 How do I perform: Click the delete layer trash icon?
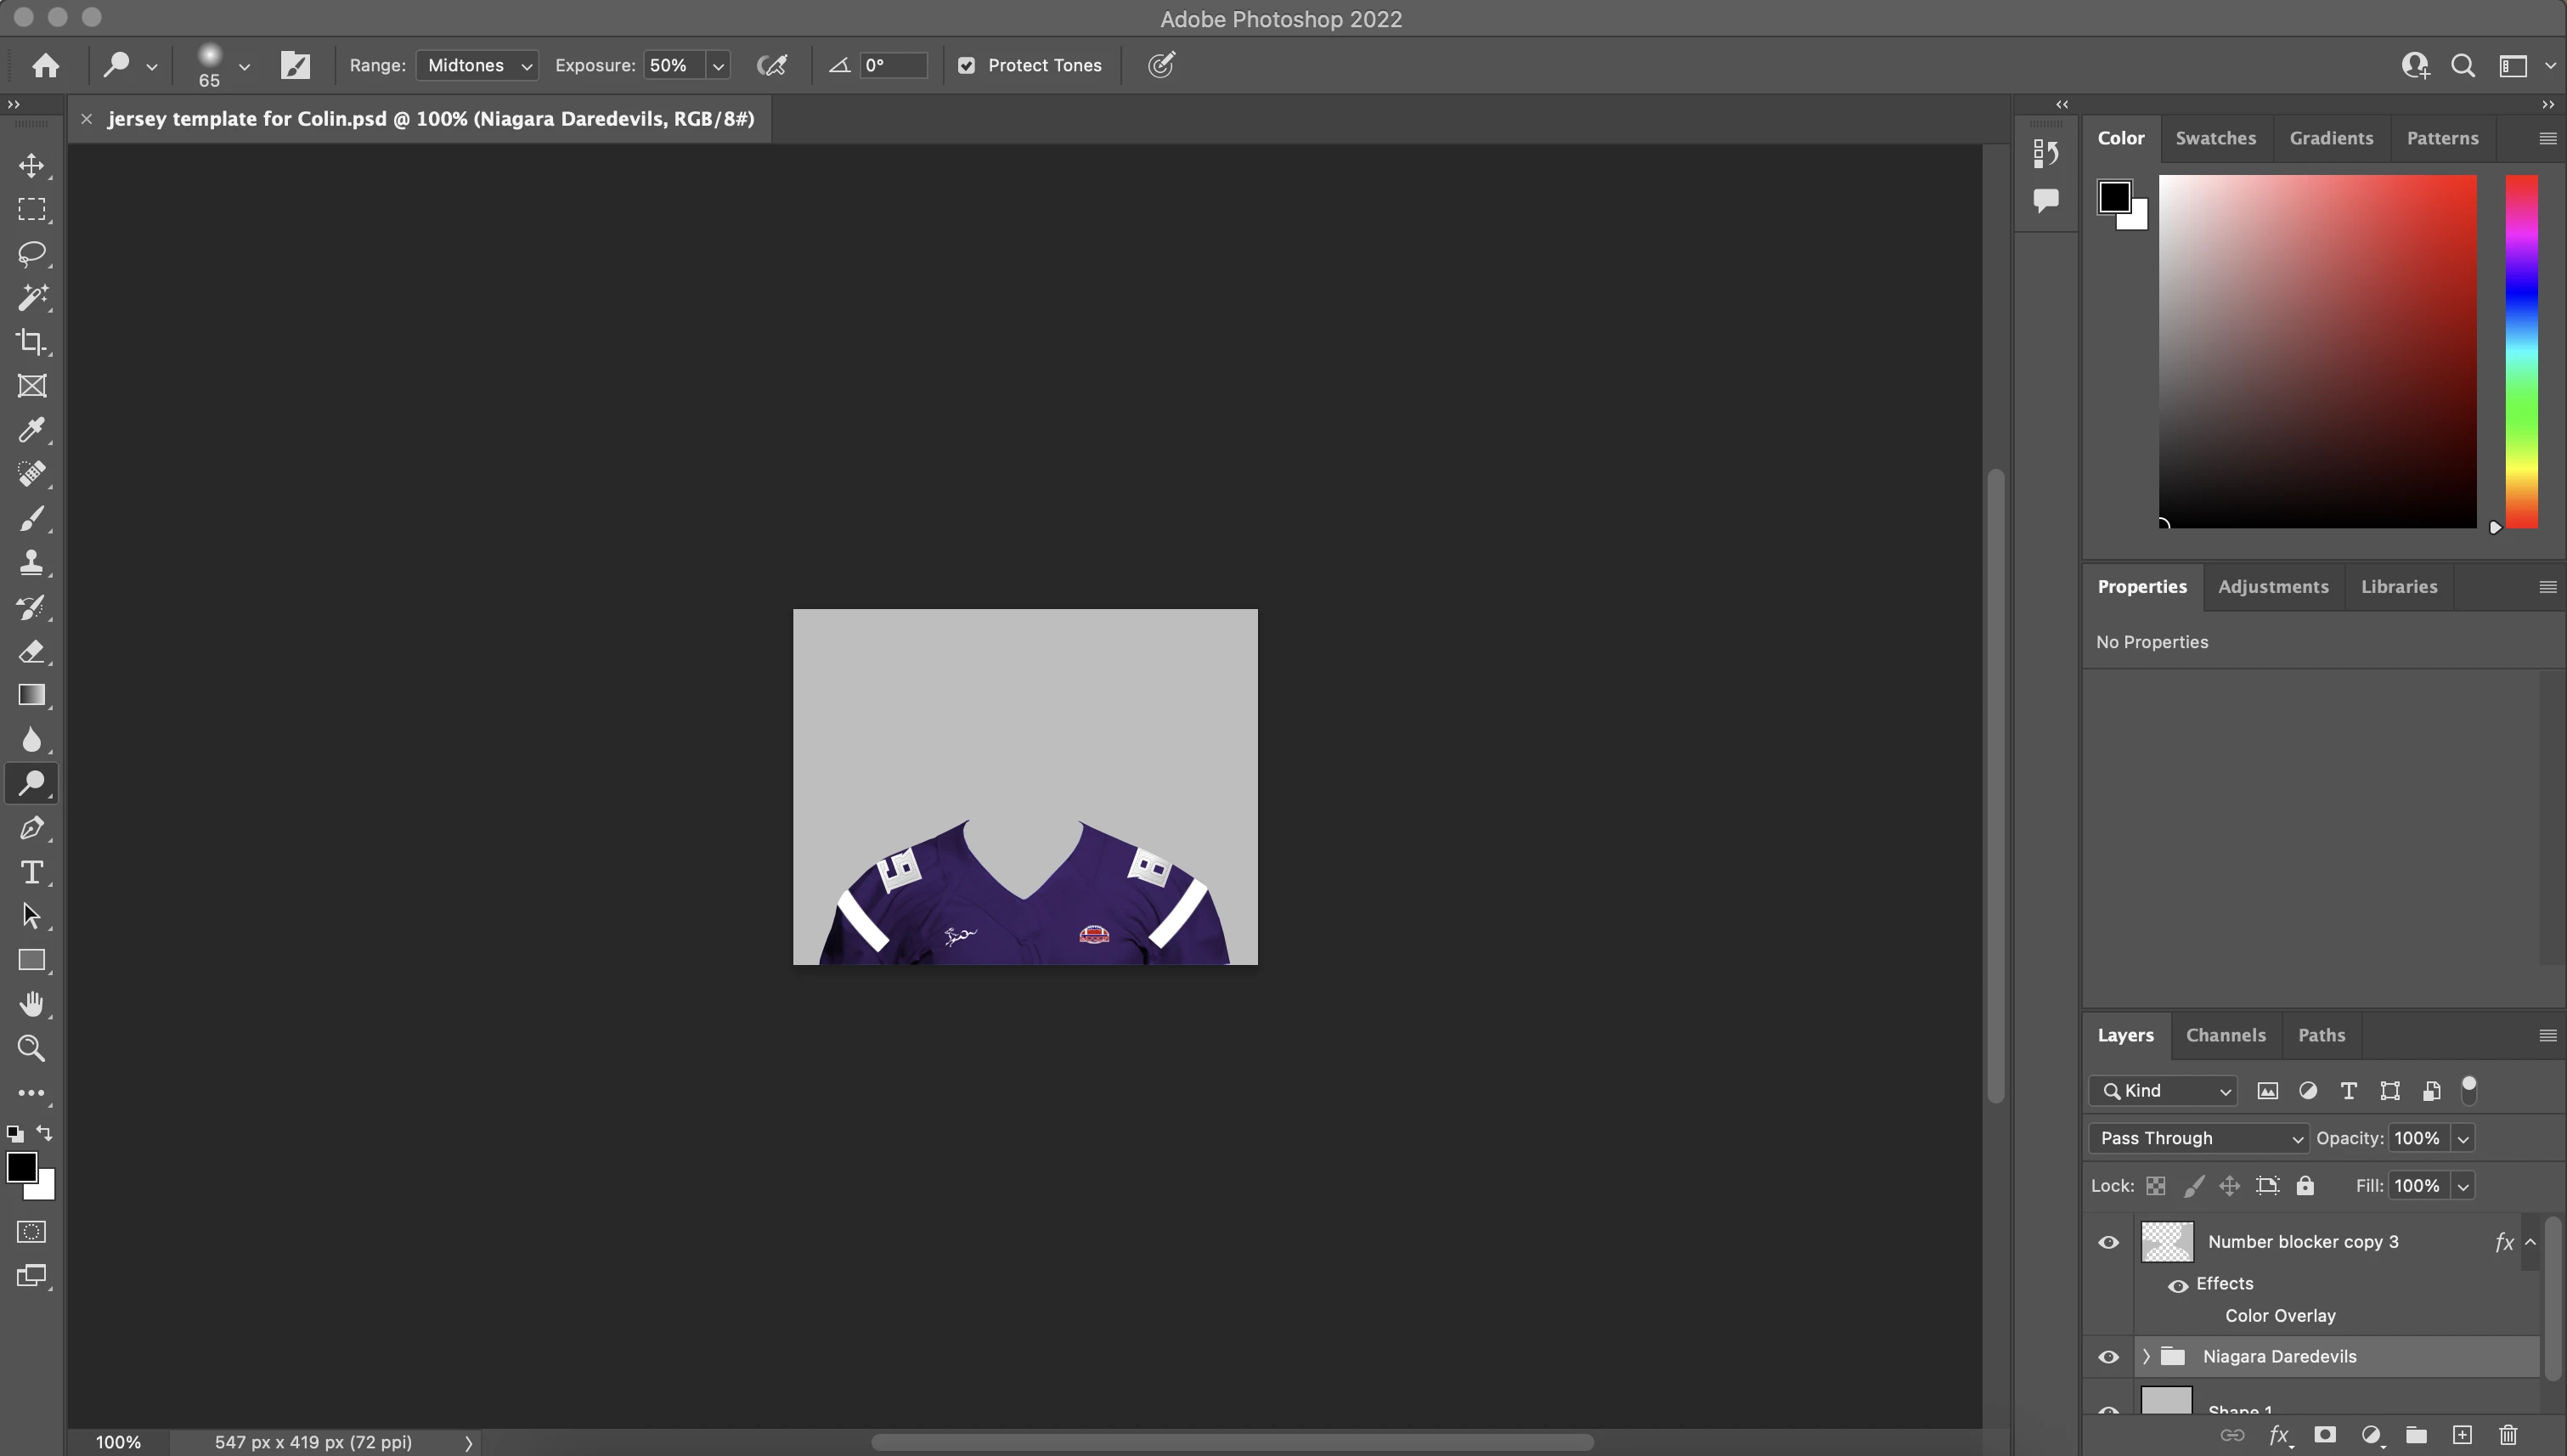point(2508,1435)
